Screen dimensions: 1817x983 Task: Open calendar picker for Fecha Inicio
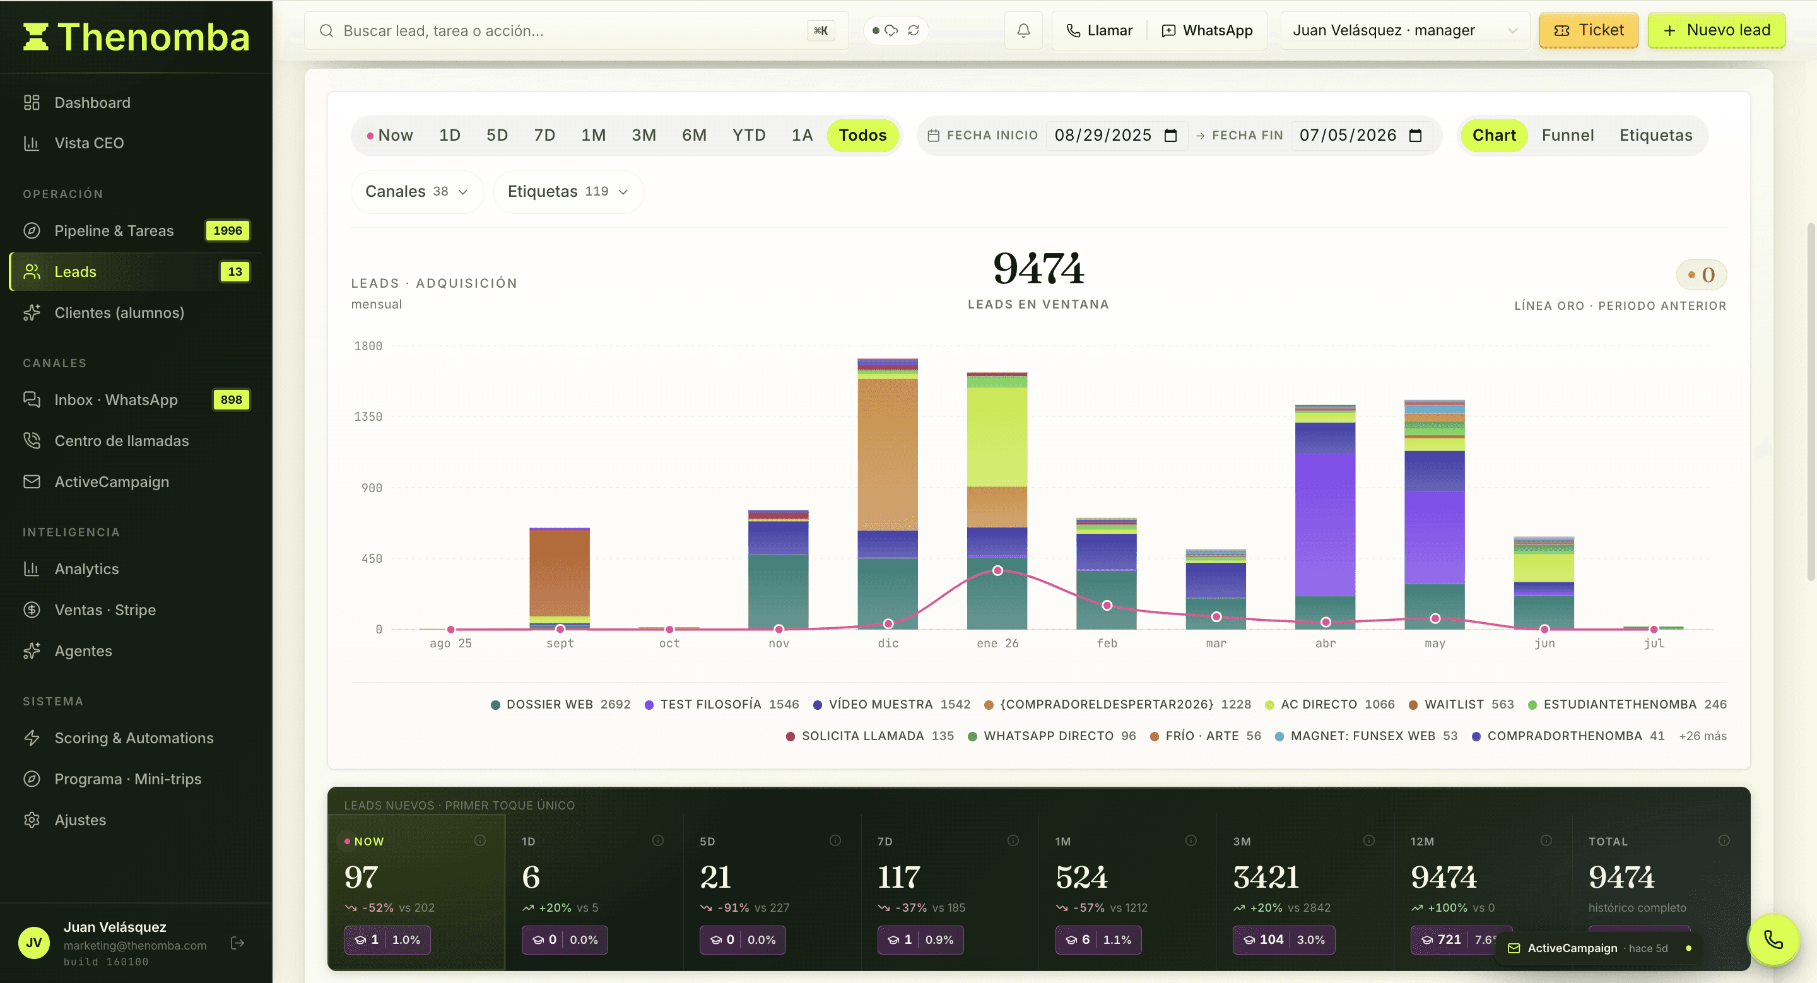[x=1171, y=136]
